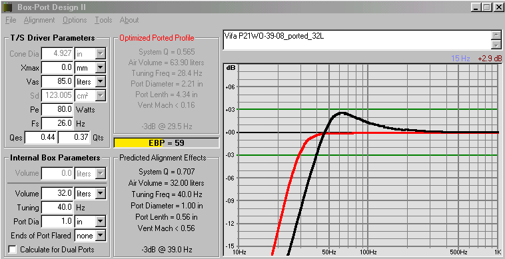Image resolution: width=505 pixels, height=259 pixels.
Task: Open the Options menu
Action: click(x=75, y=20)
